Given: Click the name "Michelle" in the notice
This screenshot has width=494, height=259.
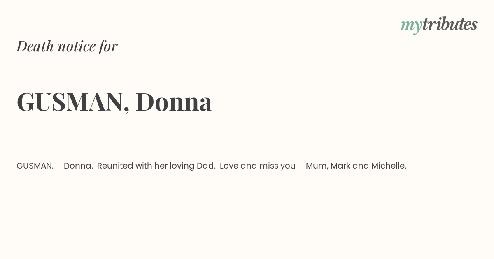Looking at the screenshot, I should (x=387, y=166).
